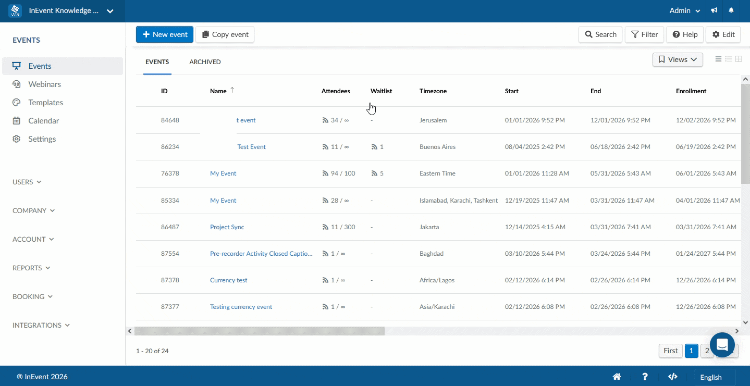The height and width of the screenshot is (386, 750).
Task: Open the announcements megaphone icon
Action: click(714, 10)
